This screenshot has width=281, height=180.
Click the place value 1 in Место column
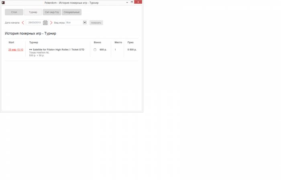(x=115, y=50)
